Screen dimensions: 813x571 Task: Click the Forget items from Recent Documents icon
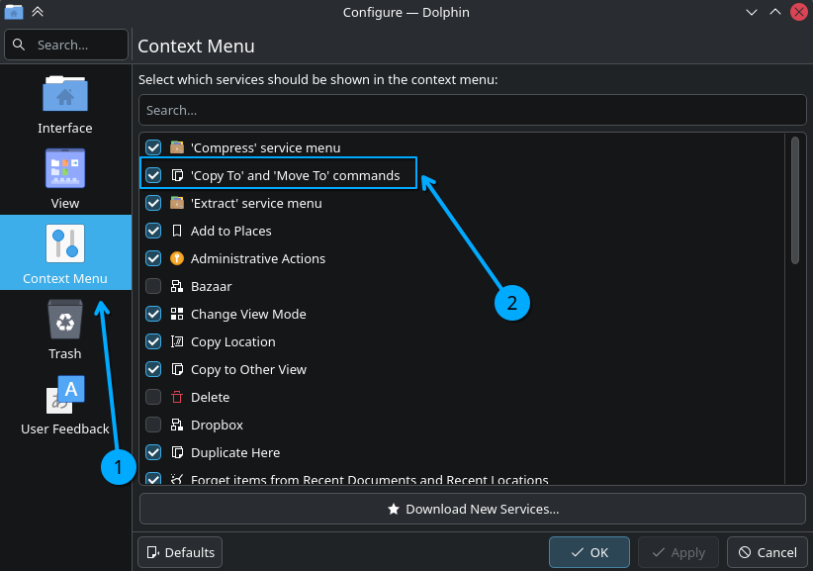[177, 479]
